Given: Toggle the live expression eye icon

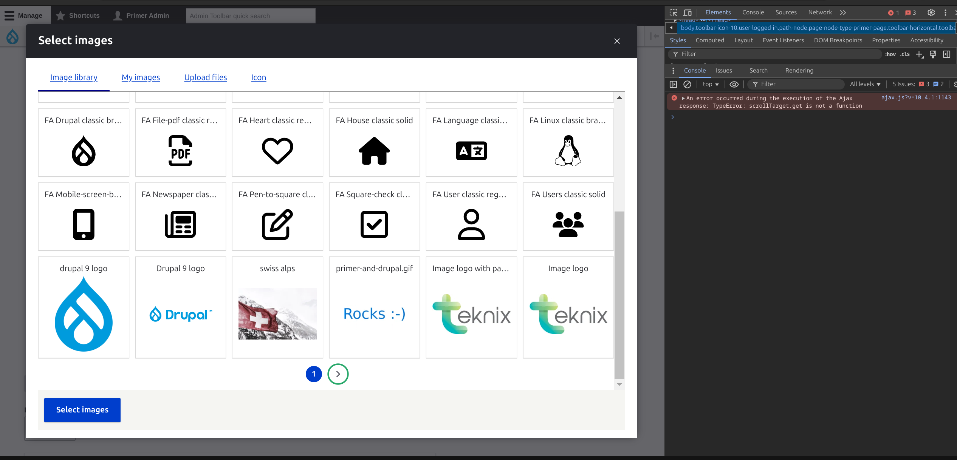Looking at the screenshot, I should pyautogui.click(x=734, y=84).
